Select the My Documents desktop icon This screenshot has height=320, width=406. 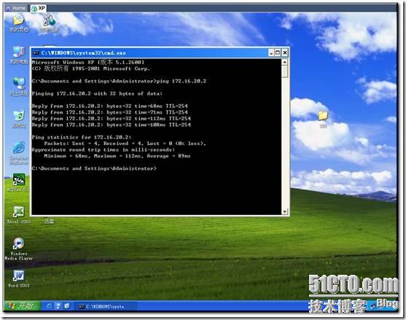[x=19, y=23]
